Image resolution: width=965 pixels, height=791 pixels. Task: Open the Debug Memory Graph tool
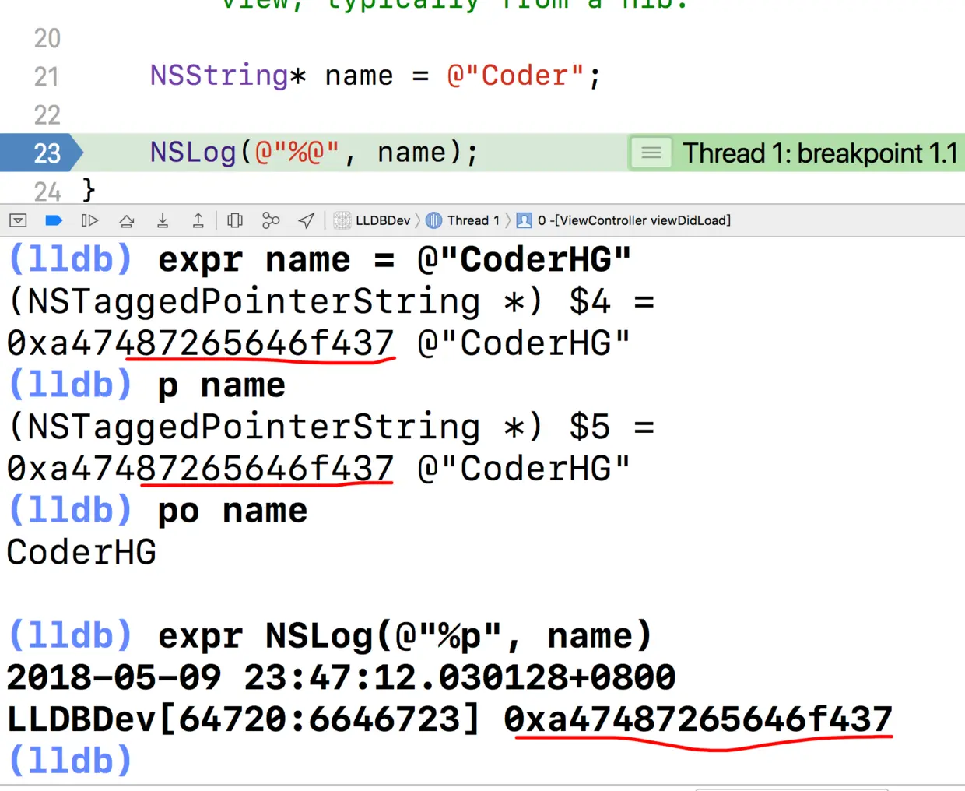[270, 220]
